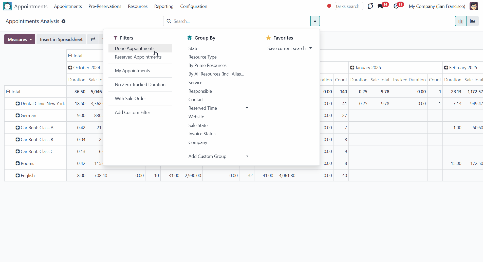Viewport: 483px width, 262px height.
Task: Open the settings gear next to Appointments Analysis
Action: pyautogui.click(x=63, y=21)
